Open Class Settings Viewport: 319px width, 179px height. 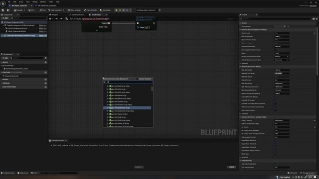(x=74, y=10)
